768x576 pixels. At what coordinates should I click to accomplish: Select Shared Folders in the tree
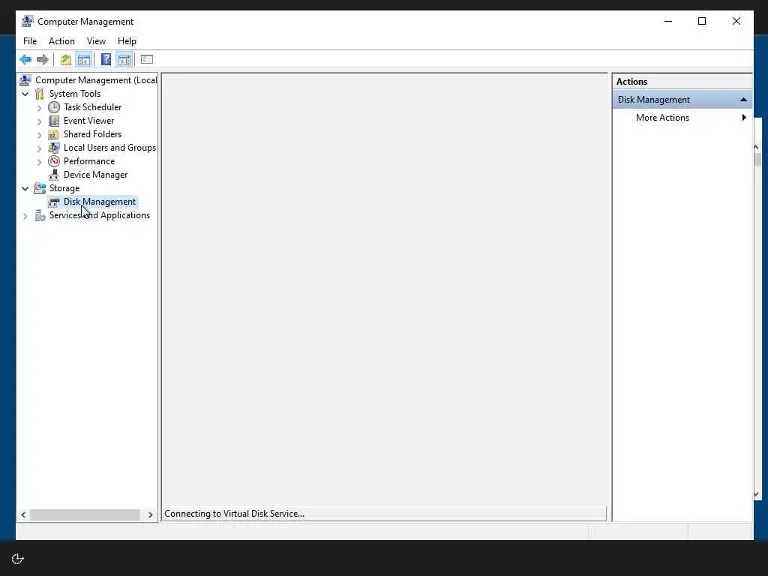click(92, 134)
